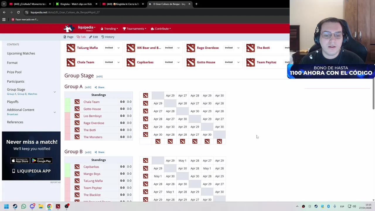Reload the current browser page

coord(18,12)
